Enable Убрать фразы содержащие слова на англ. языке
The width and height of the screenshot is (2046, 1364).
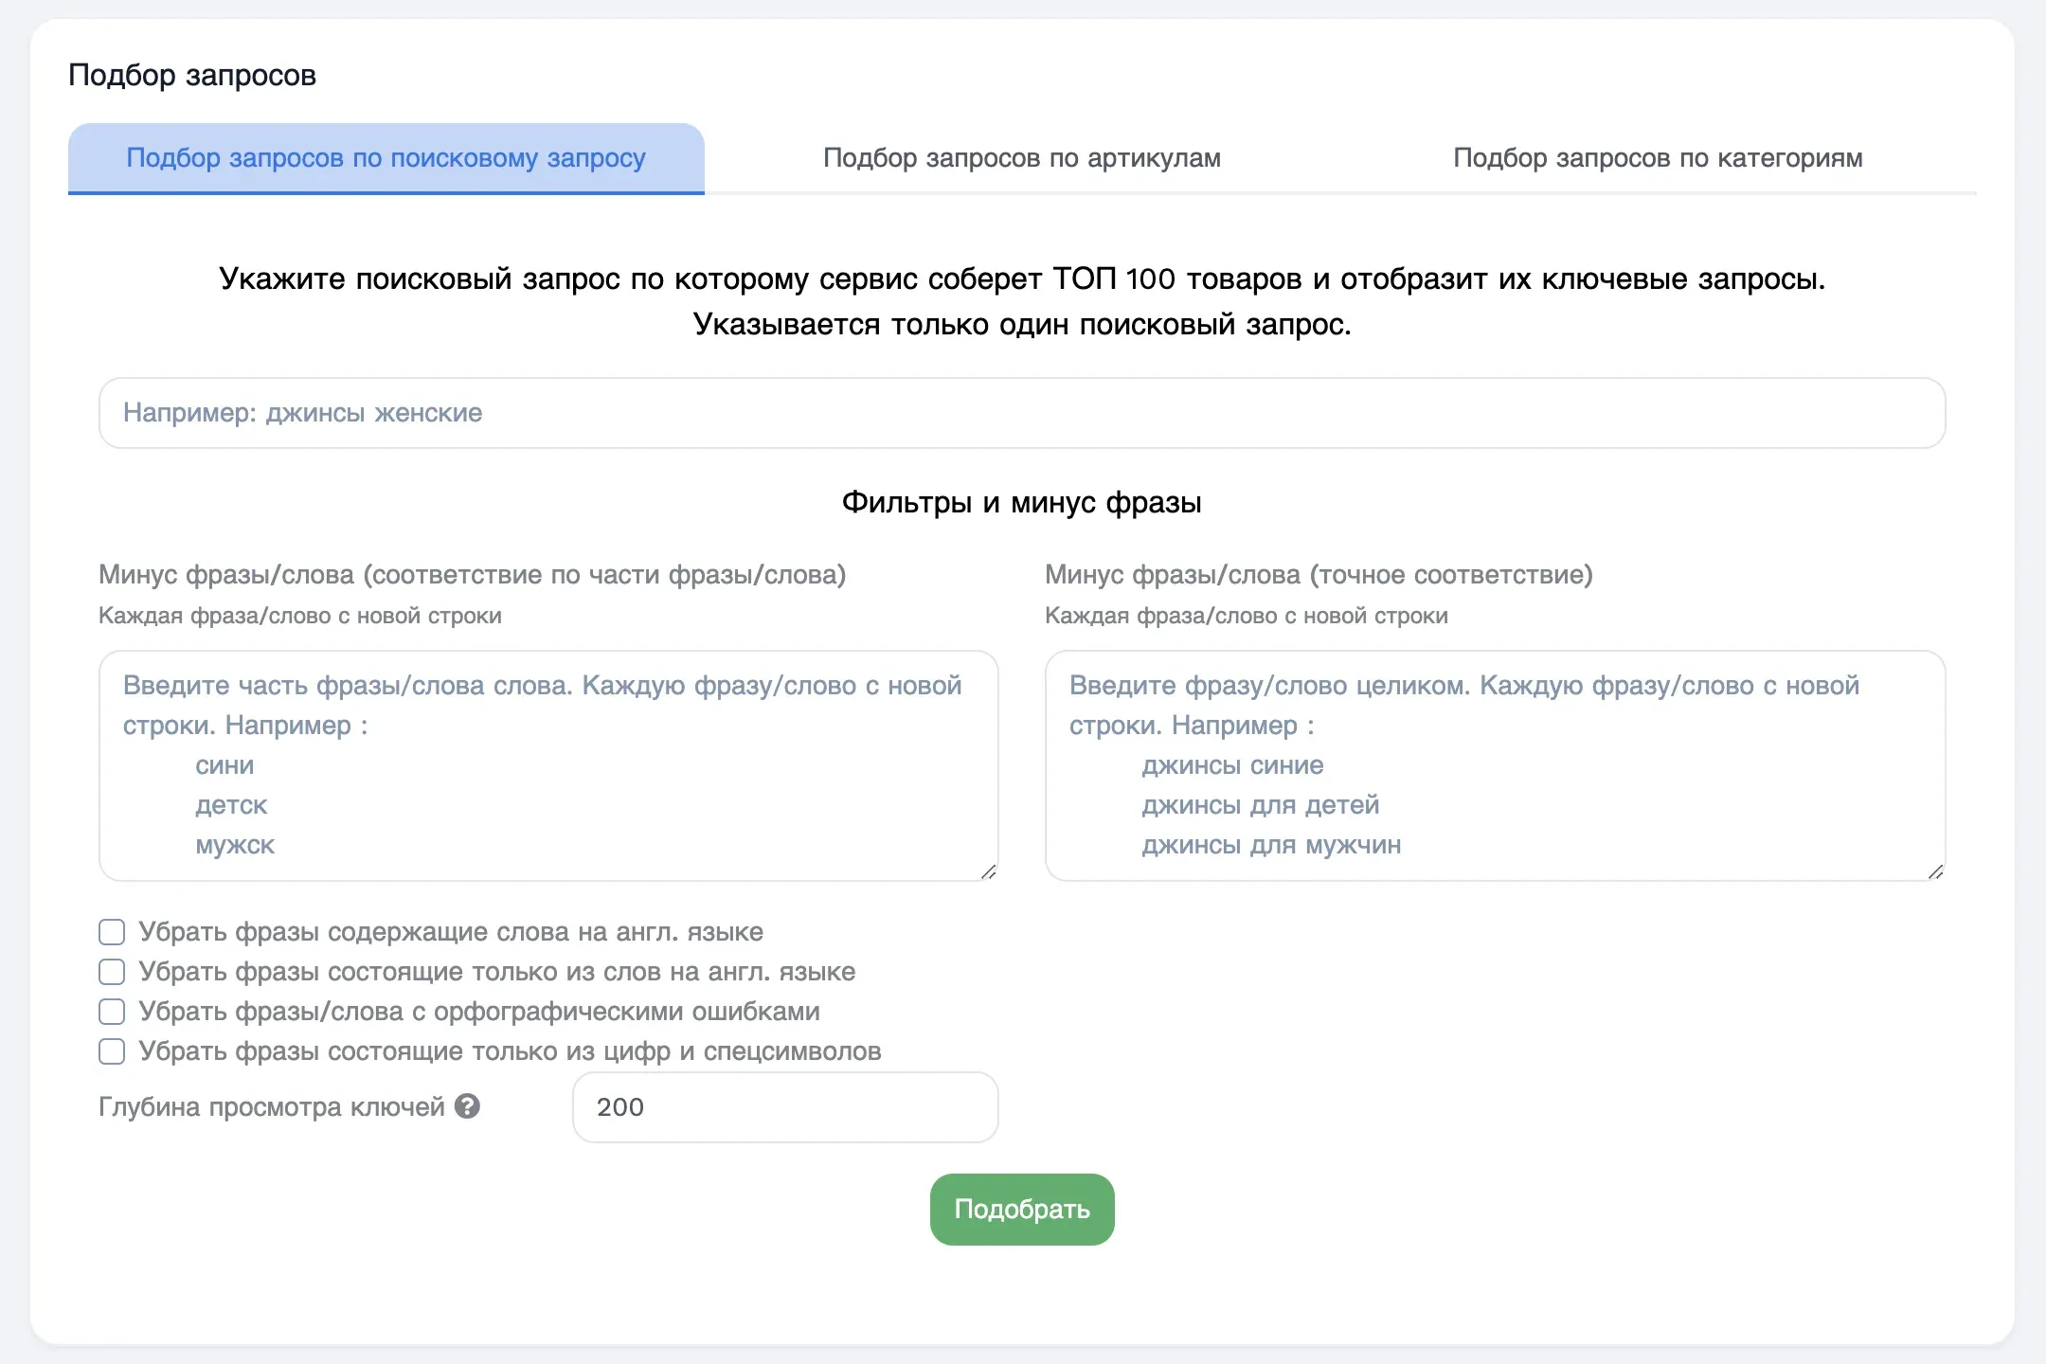(x=112, y=932)
